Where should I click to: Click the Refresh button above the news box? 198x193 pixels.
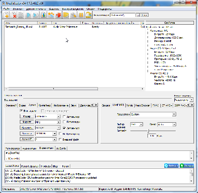(171, 166)
